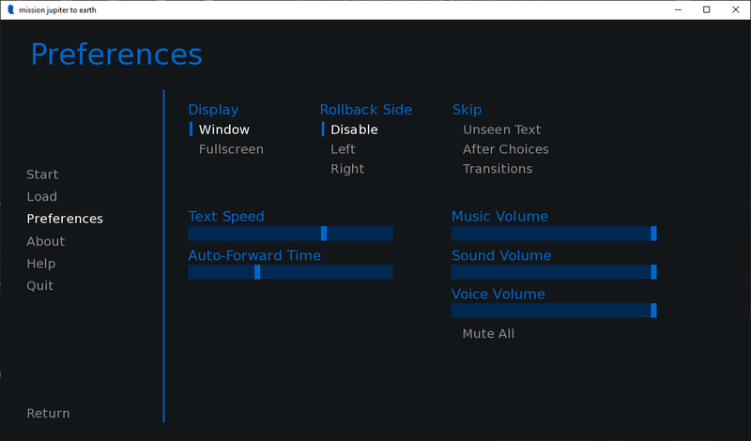This screenshot has height=441, width=751.
Task: Enable skip After Choices
Action: [x=505, y=149]
